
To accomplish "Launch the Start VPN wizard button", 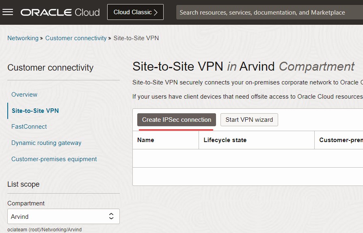I will (x=249, y=120).
